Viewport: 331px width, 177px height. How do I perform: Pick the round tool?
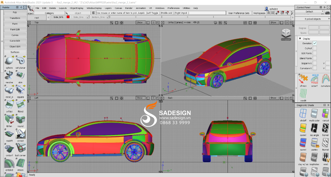click(x=20, y=119)
